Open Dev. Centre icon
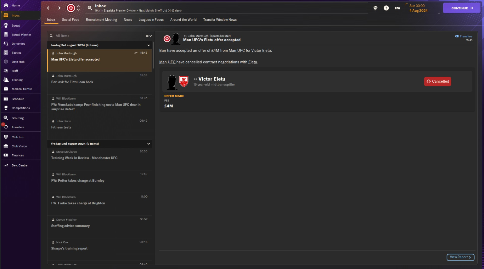The width and height of the screenshot is (484, 269). [6, 165]
